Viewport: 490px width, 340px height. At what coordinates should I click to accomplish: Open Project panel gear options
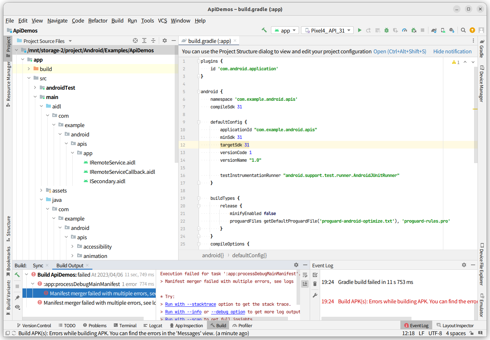[x=165, y=41]
